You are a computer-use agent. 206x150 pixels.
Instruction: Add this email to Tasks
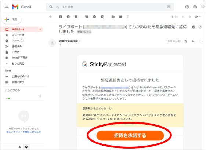[x=102, y=17]
